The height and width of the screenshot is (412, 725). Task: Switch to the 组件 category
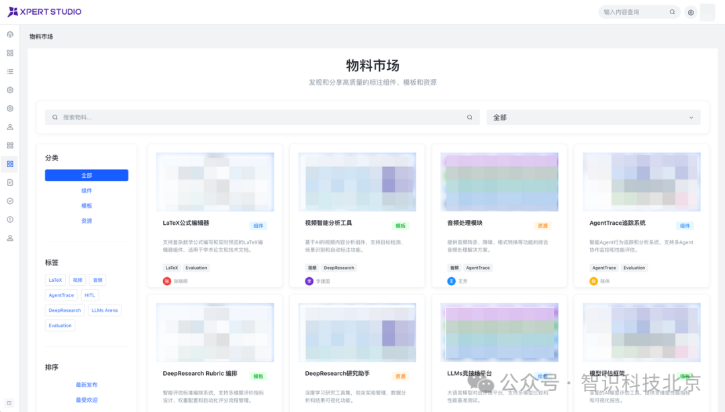(x=86, y=191)
